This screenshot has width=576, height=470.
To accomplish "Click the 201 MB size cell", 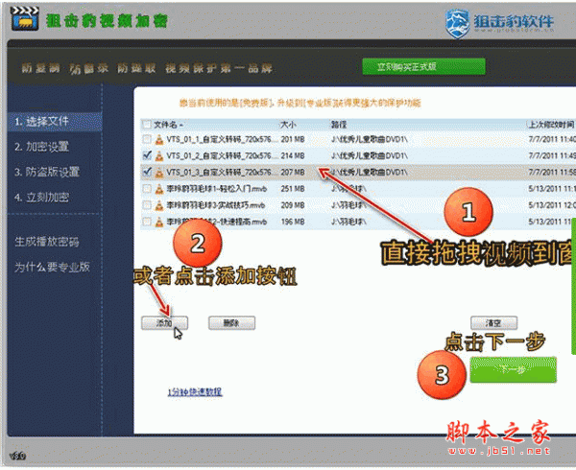I will tap(293, 139).
